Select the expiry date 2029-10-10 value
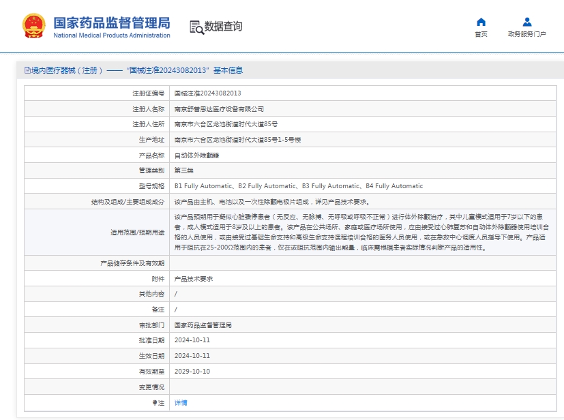Screen dimensions: 564x420 [192, 372]
